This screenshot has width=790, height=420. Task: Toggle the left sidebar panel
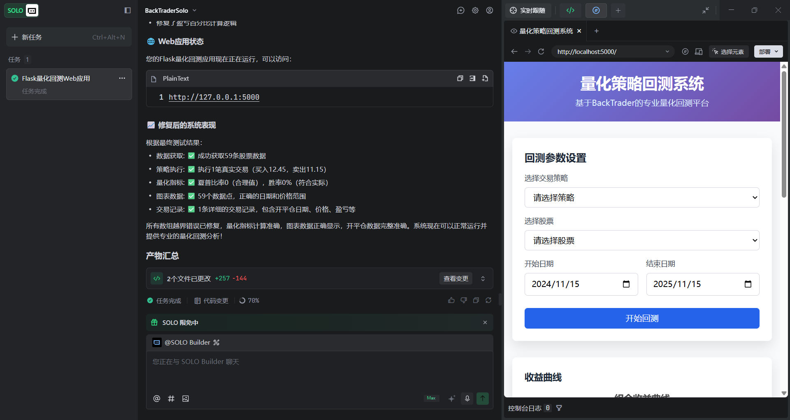[128, 10]
